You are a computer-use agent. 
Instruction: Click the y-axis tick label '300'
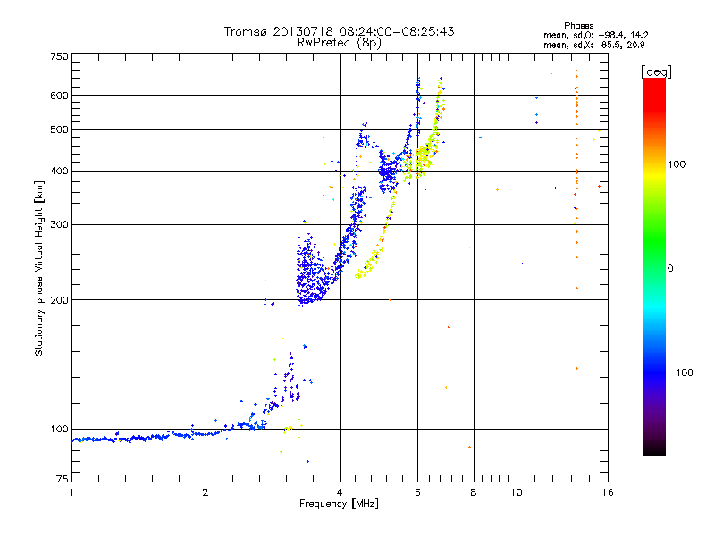pyautogui.click(x=59, y=225)
